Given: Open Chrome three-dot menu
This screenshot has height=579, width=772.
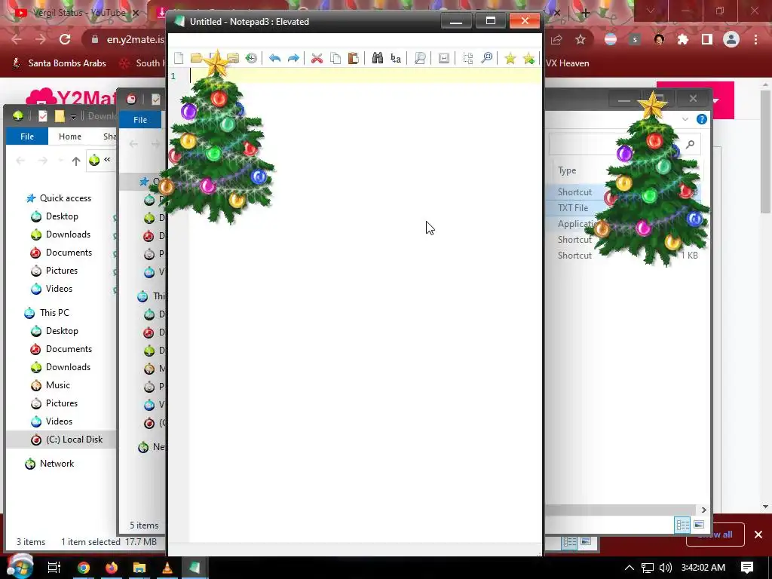Looking at the screenshot, I should tap(755, 39).
